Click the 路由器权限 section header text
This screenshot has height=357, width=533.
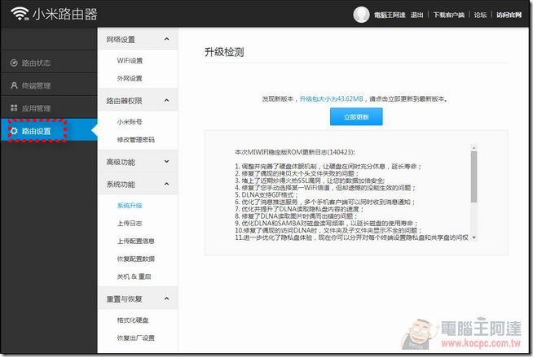click(x=124, y=101)
